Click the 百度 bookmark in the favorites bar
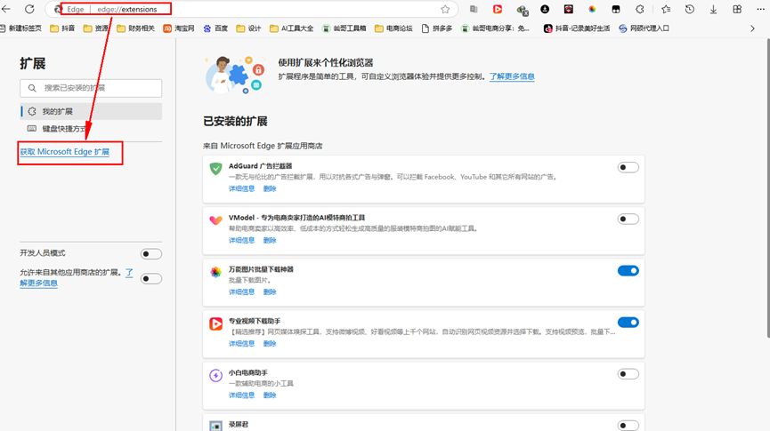Image resolution: width=770 pixels, height=431 pixels. point(215,28)
